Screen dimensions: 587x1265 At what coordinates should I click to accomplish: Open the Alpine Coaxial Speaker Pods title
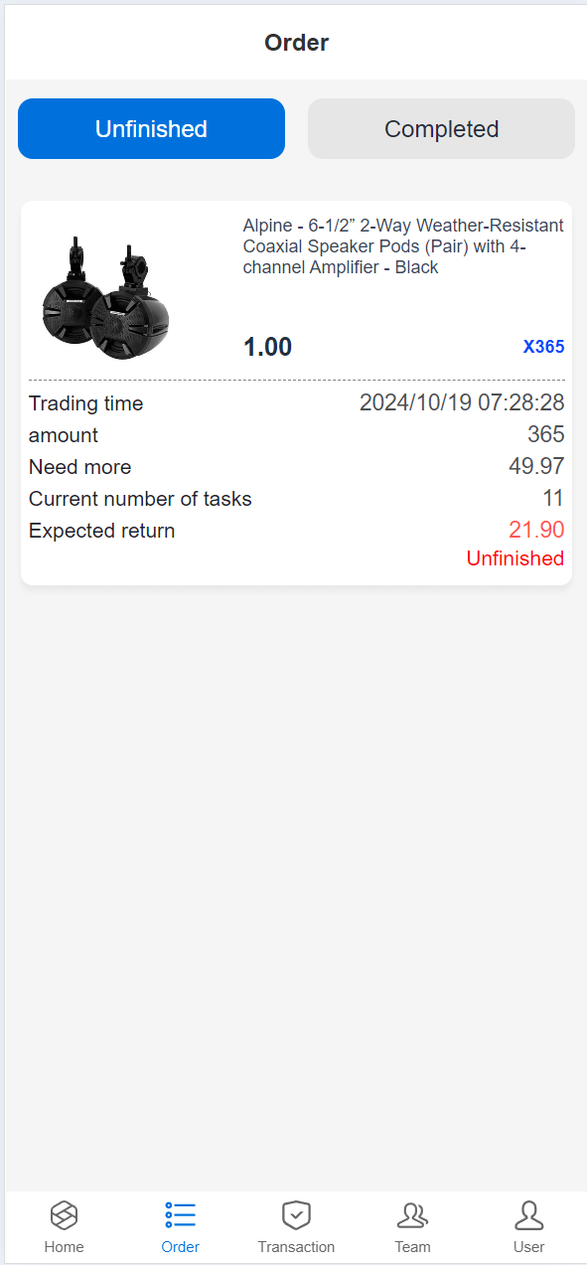click(x=403, y=246)
